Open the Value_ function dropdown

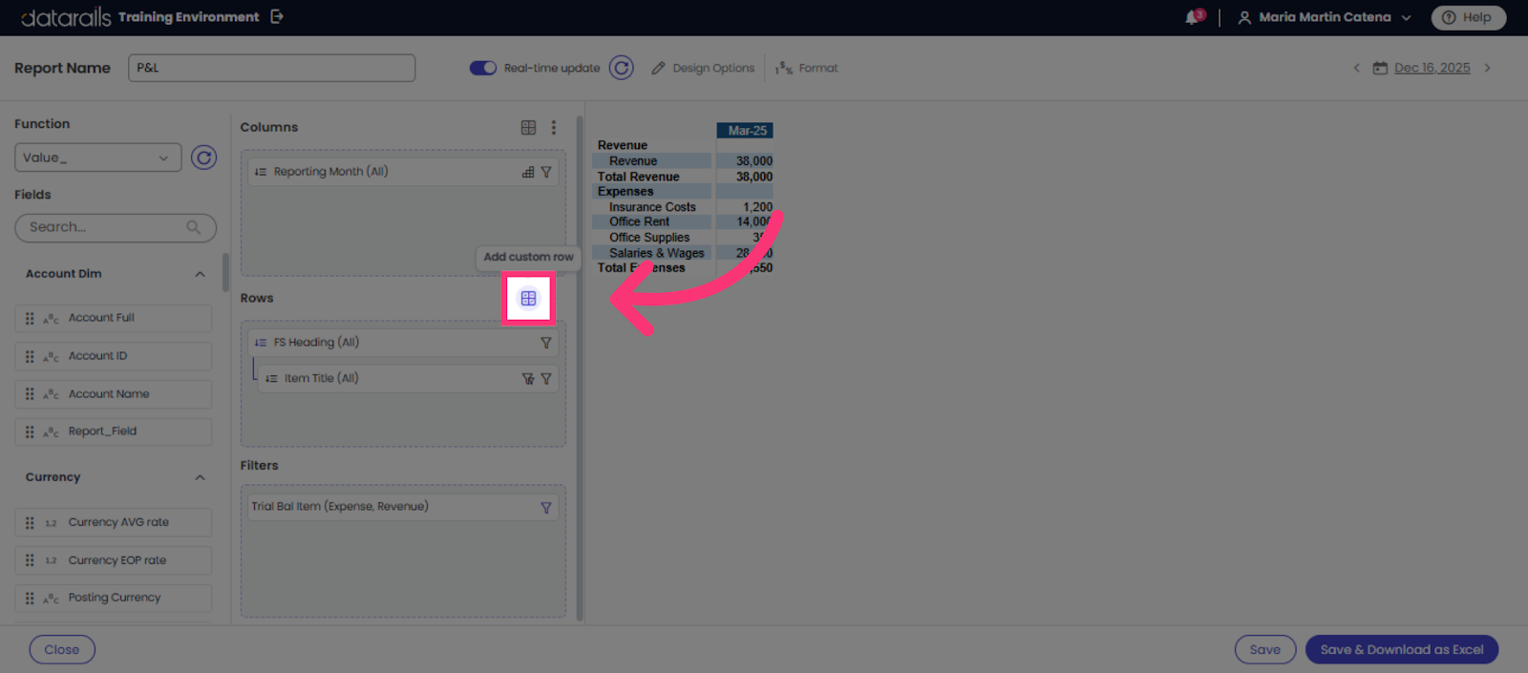coord(97,158)
